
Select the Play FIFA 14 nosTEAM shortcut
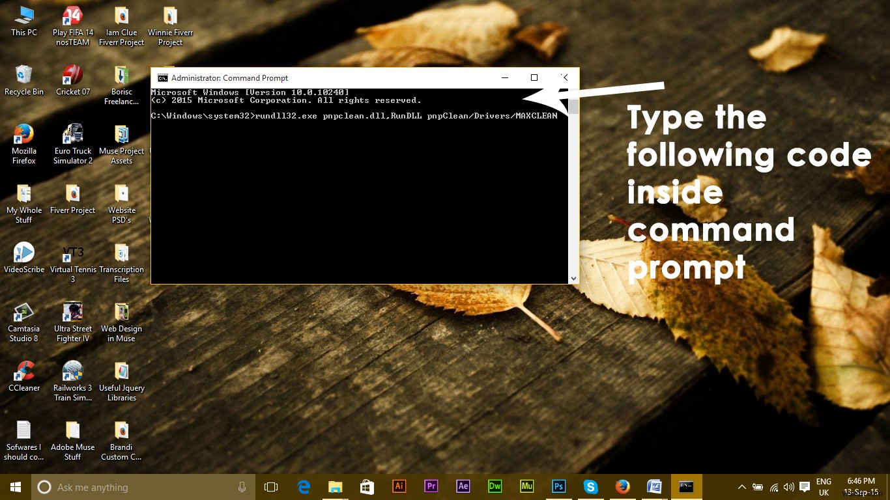73,26
